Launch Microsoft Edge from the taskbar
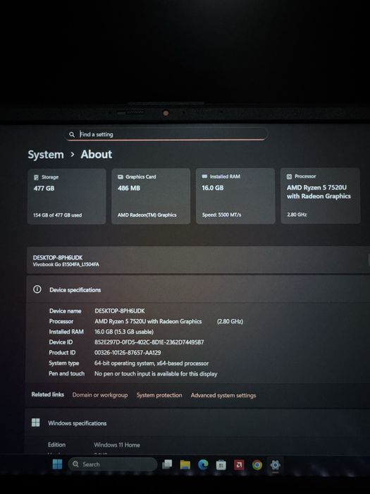Screen dimensions: 370x494 203,464
